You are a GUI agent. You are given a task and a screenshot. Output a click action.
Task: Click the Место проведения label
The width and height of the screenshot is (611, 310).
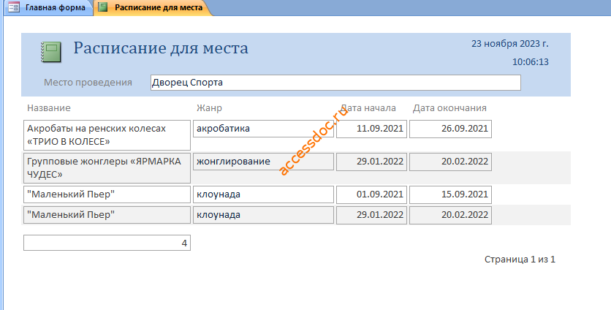coord(88,83)
